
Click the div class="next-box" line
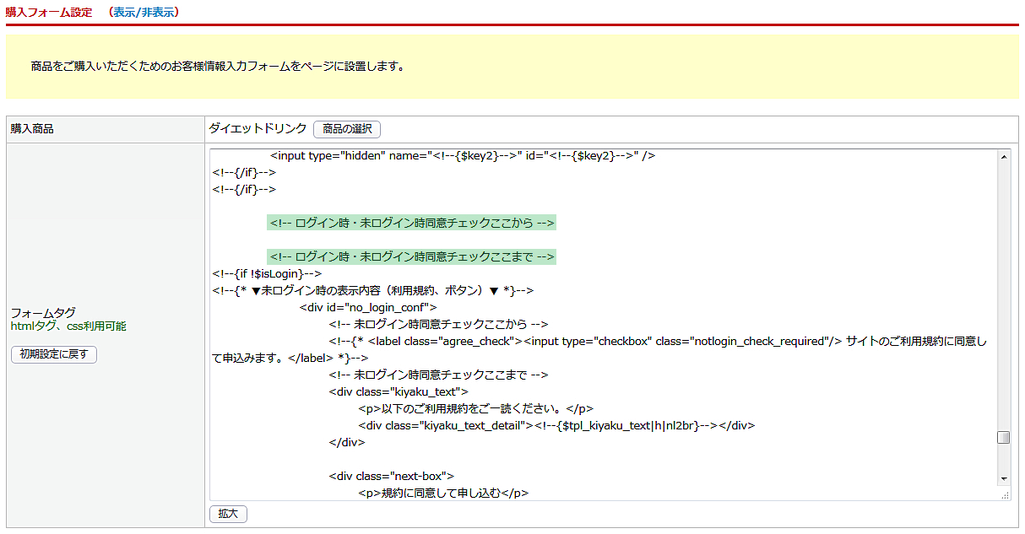click(392, 476)
